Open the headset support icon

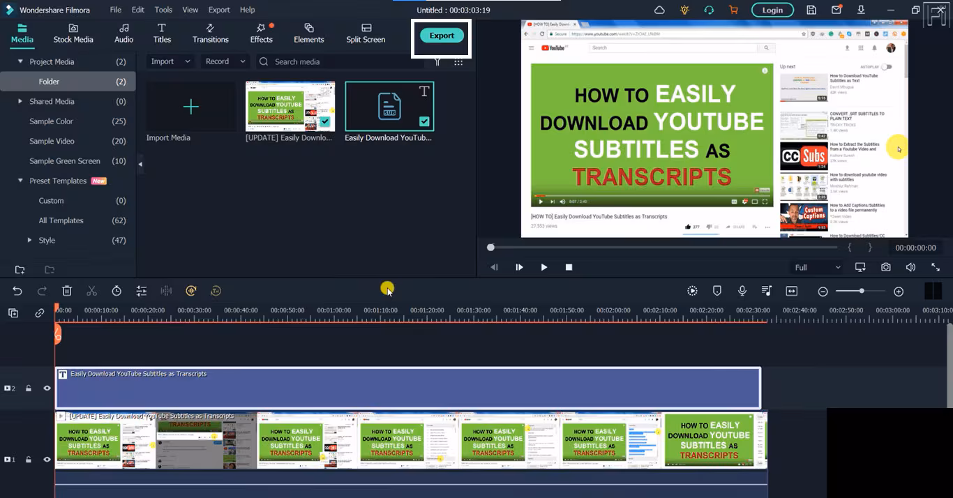point(709,10)
